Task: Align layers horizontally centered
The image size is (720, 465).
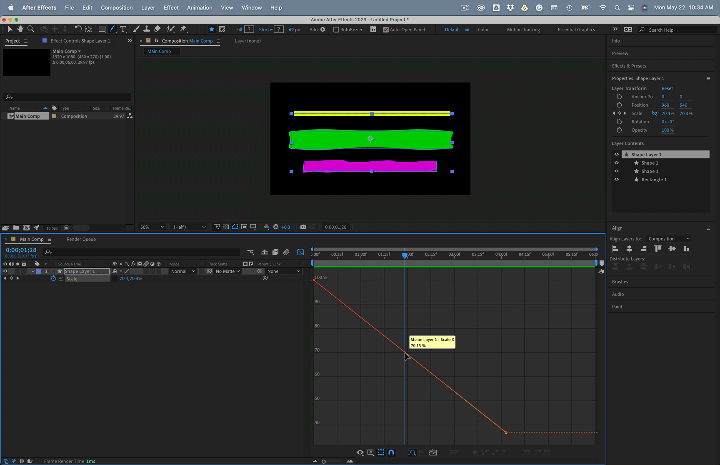Action: 629,249
